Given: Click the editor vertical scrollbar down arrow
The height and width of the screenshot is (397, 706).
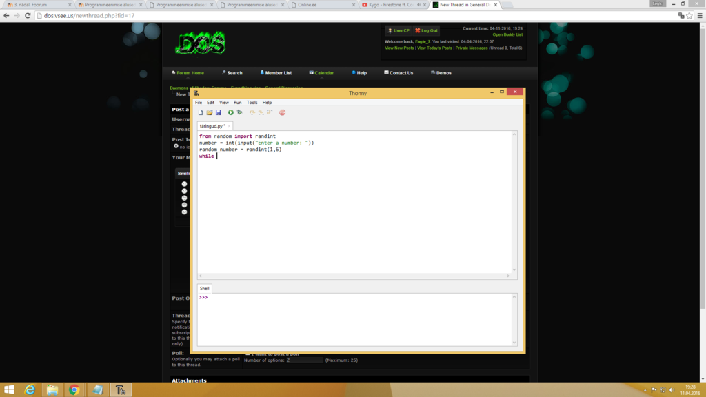Looking at the screenshot, I should click(514, 270).
